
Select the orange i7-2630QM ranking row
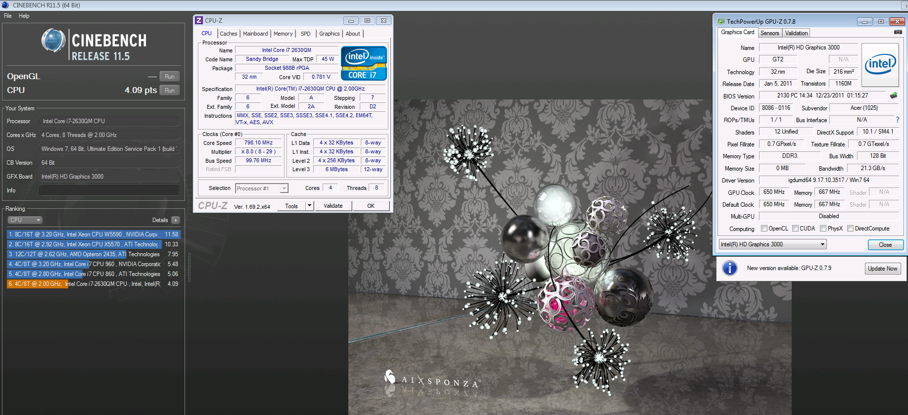pyautogui.click(x=94, y=284)
